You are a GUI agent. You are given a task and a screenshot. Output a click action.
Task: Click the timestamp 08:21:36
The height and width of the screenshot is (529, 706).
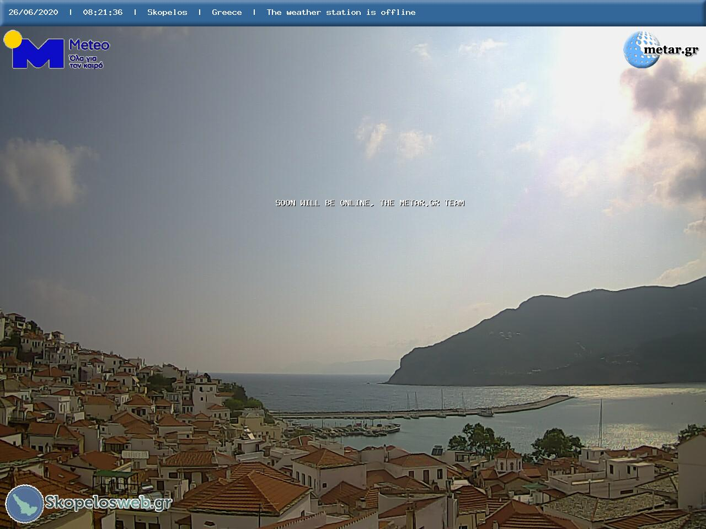tap(103, 12)
